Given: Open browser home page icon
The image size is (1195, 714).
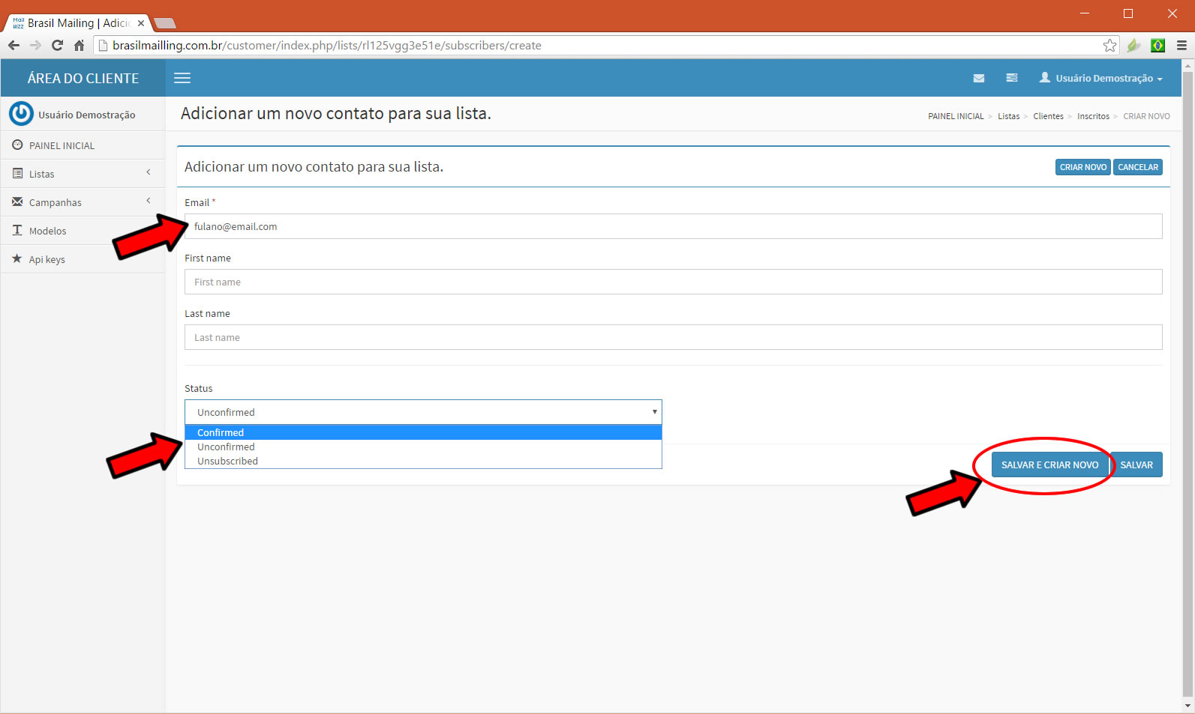Looking at the screenshot, I should pos(79,45).
